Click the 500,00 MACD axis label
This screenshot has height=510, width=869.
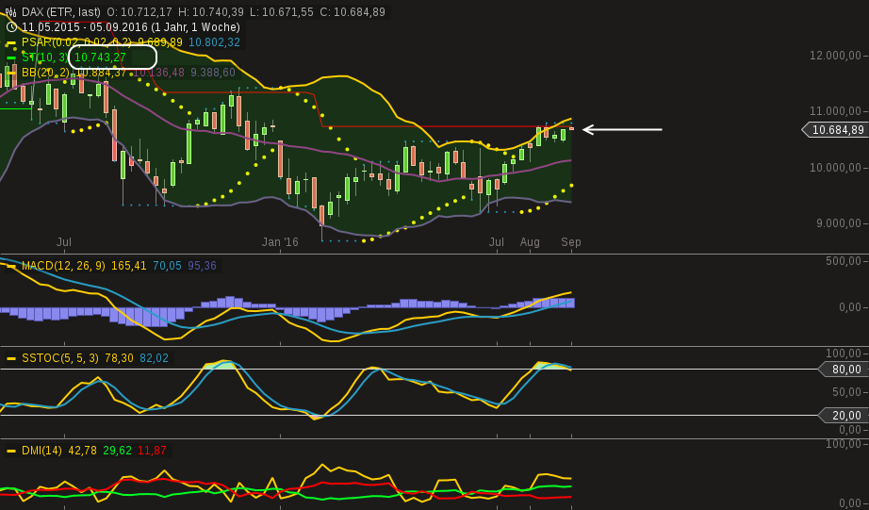click(844, 261)
